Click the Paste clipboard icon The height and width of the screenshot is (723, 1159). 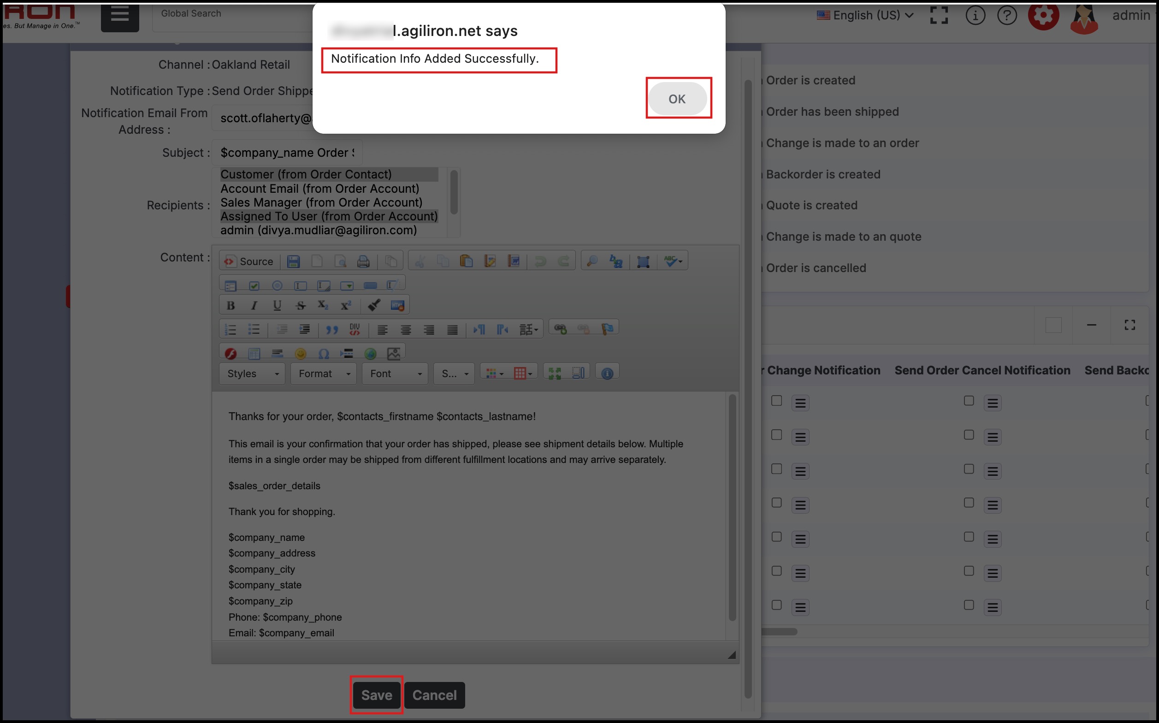(x=466, y=261)
